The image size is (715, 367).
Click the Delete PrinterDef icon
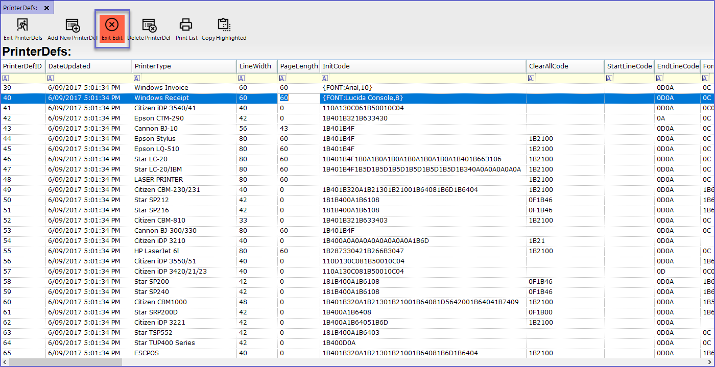(149, 29)
